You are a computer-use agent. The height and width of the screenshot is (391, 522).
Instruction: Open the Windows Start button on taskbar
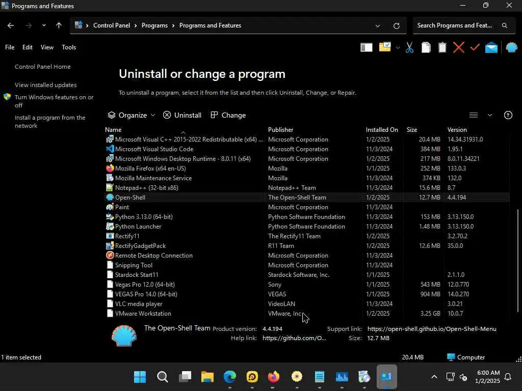click(x=140, y=377)
